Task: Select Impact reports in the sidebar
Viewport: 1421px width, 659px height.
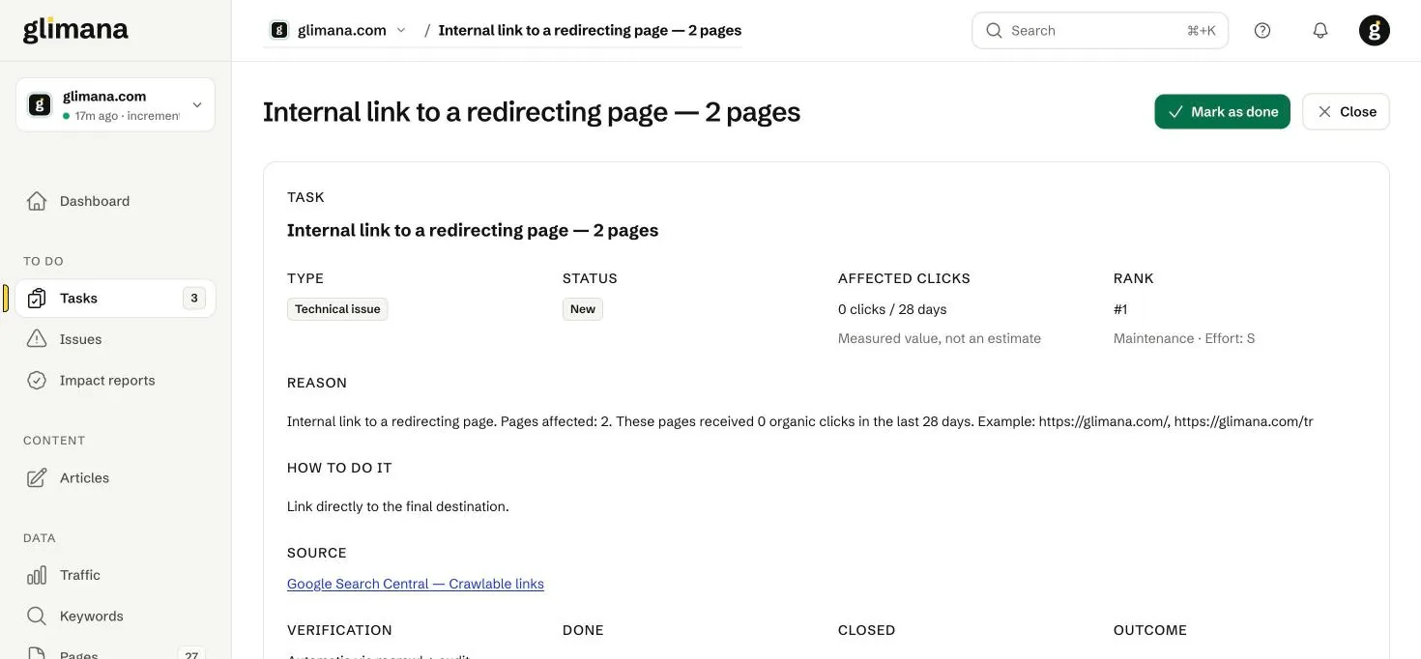Action: pyautogui.click(x=115, y=381)
